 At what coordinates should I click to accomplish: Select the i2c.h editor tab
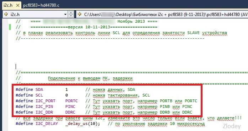[8, 5]
